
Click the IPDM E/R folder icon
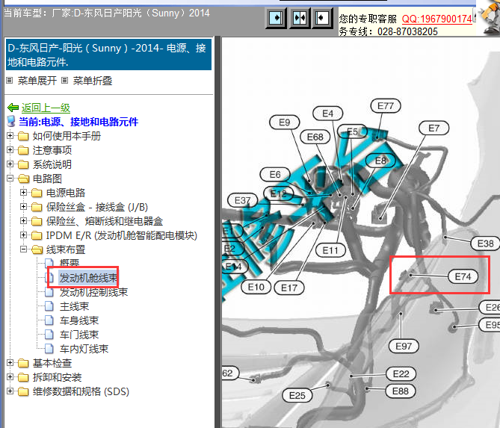[37, 235]
